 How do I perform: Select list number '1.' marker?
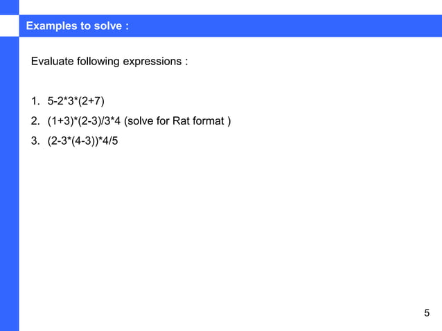[35, 101]
